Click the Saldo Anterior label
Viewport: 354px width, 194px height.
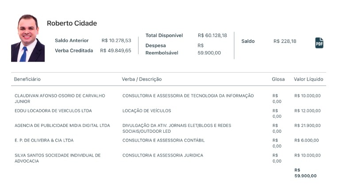[72, 41]
